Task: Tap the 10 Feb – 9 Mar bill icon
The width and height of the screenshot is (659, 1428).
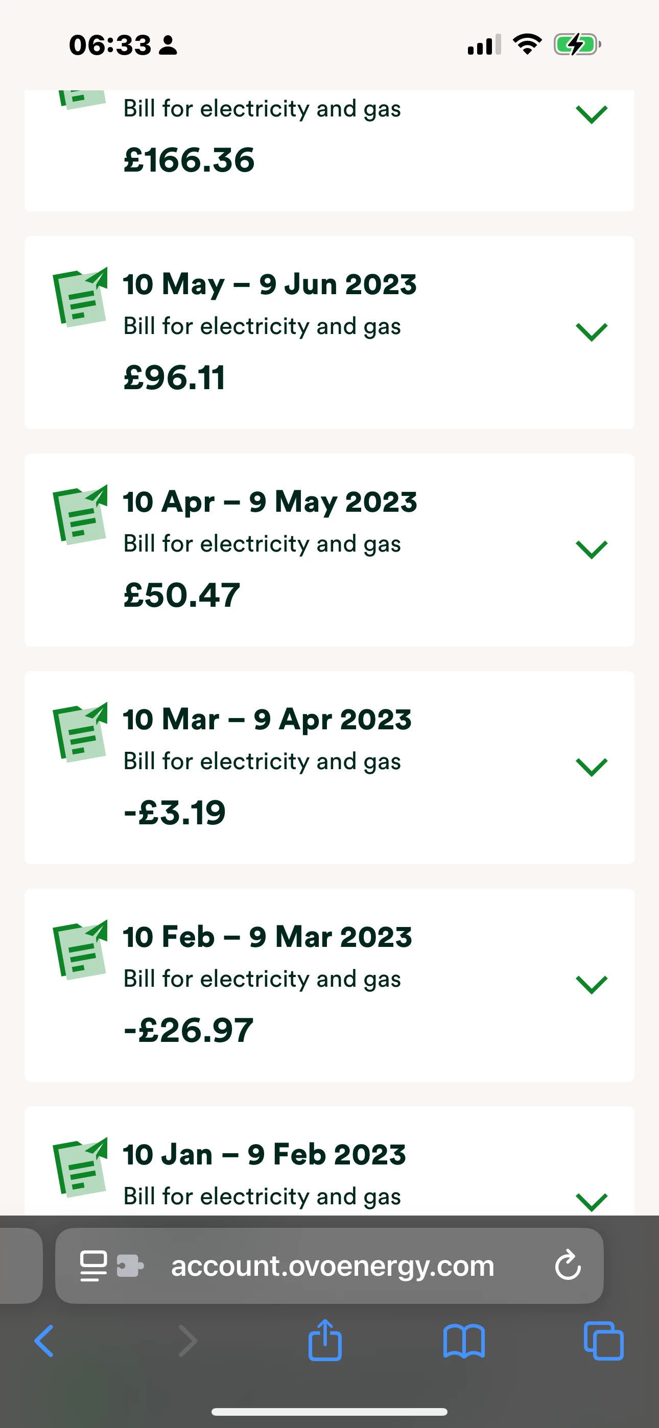Action: point(80,949)
